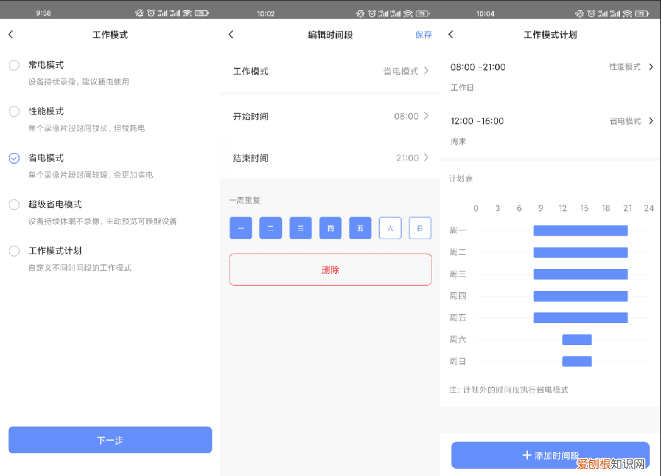Tap the 周一 schedule bar in the chart
661x476 pixels.
click(x=580, y=230)
